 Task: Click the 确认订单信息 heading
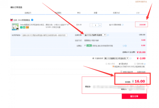(16, 7)
